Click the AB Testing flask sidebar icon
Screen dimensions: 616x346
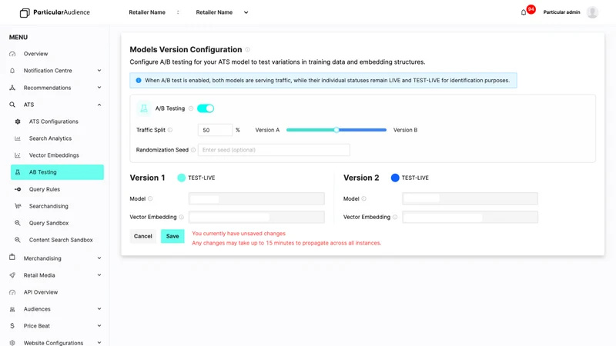(x=18, y=172)
